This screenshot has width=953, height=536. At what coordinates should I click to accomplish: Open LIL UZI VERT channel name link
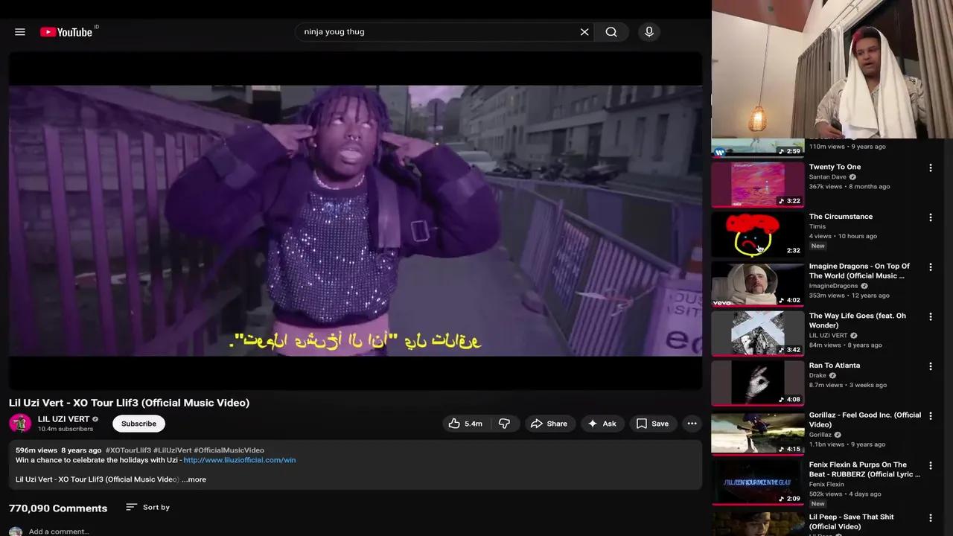(63, 419)
